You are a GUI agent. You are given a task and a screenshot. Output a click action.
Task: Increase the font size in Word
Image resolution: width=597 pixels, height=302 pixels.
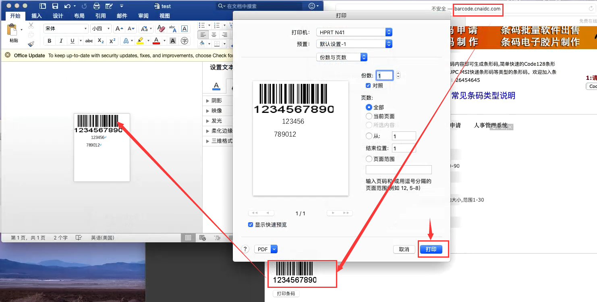point(119,29)
